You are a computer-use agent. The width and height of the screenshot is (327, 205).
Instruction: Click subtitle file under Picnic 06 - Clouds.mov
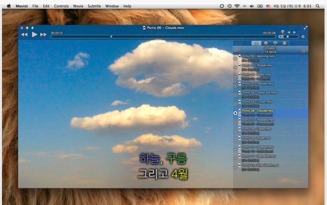[257, 115]
